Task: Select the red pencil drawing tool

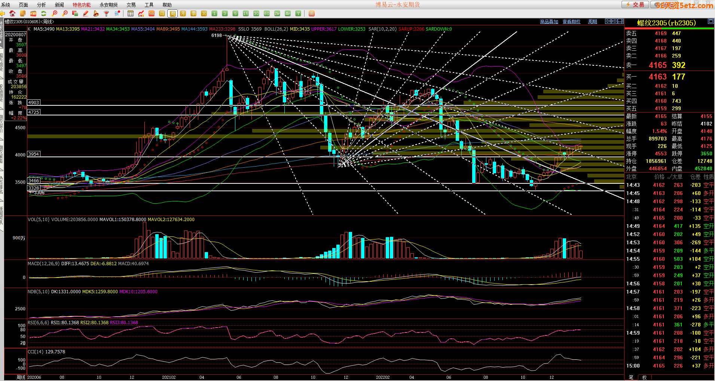Action: (x=86, y=13)
